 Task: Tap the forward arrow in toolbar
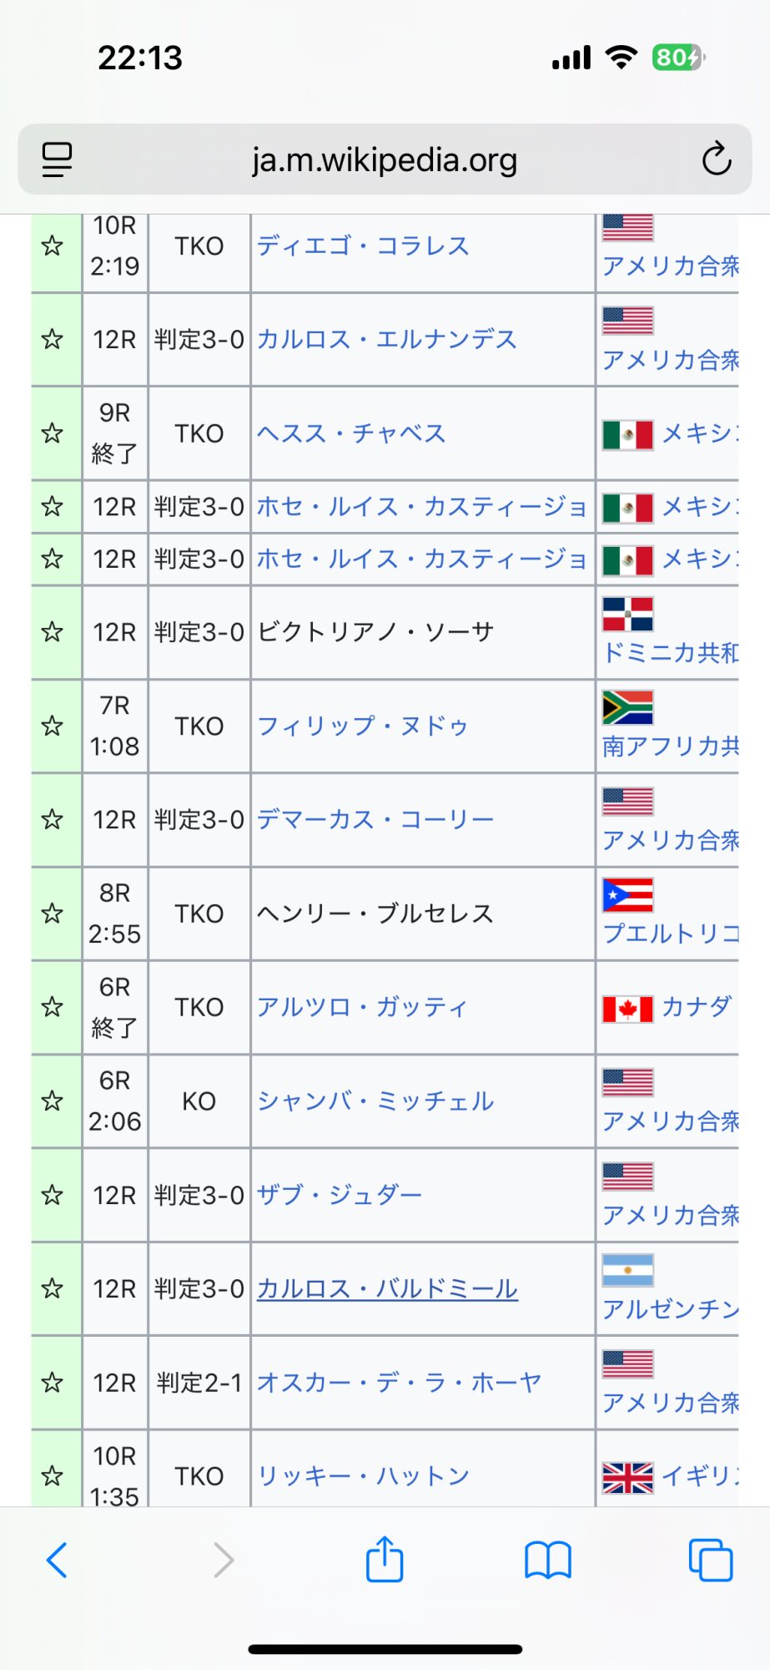click(x=223, y=1559)
